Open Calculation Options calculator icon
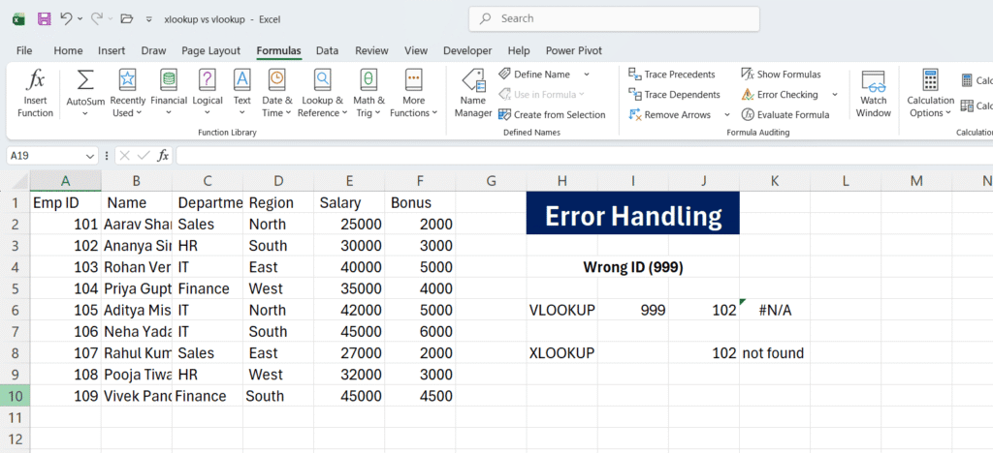Image resolution: width=993 pixels, height=453 pixels. (930, 80)
